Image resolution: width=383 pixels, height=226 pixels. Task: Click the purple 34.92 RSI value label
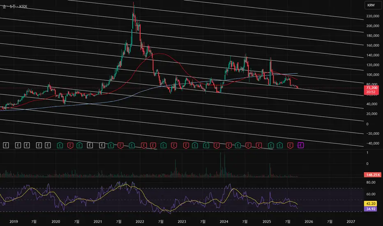(371, 209)
